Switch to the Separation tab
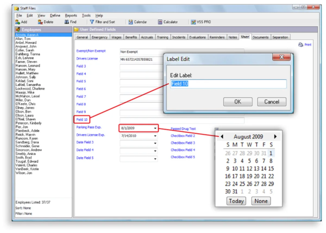This screenshot has width=326, height=233. [280, 37]
